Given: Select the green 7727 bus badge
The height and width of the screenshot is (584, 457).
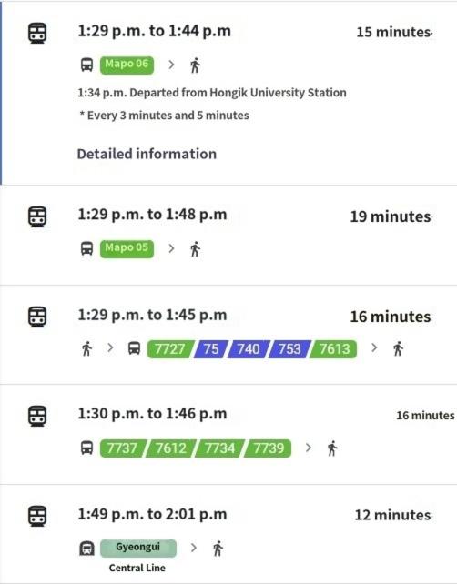Looking at the screenshot, I should pyautogui.click(x=170, y=349).
